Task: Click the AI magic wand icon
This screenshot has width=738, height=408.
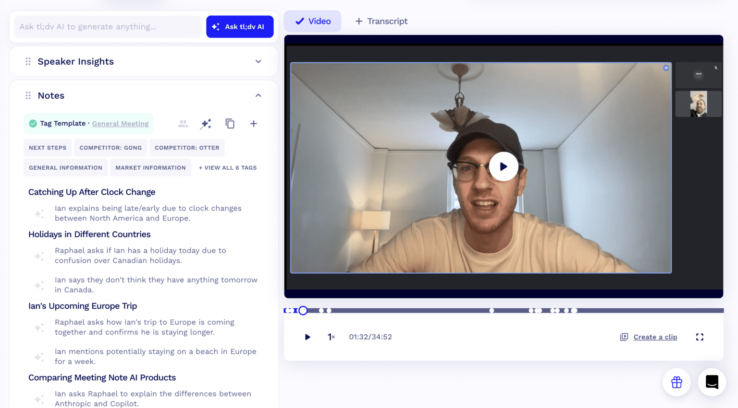Action: 206,123
